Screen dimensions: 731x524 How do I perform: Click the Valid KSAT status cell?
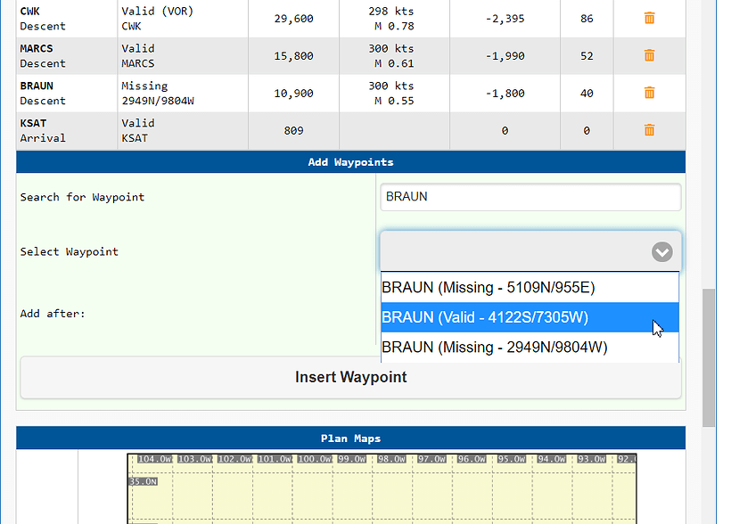(x=183, y=130)
